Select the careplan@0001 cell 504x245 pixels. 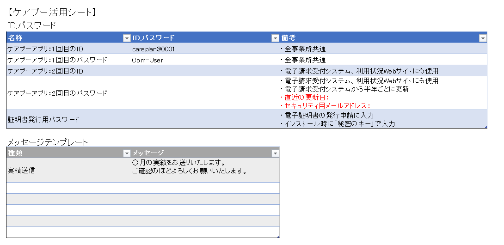coord(153,49)
